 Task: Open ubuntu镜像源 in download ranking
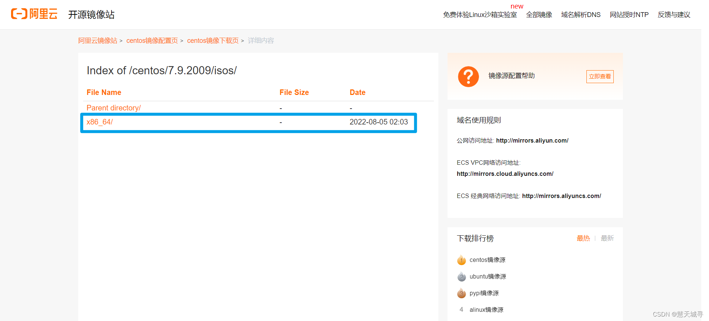coord(488,277)
